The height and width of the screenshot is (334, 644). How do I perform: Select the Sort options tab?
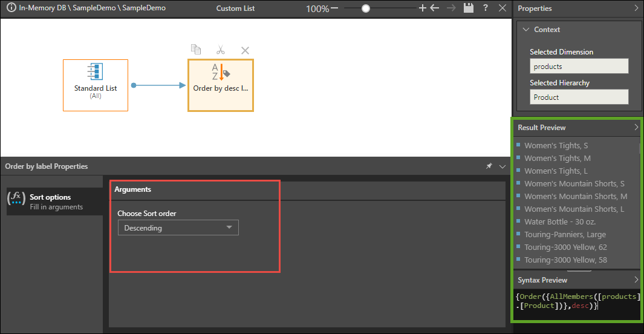[x=53, y=201]
